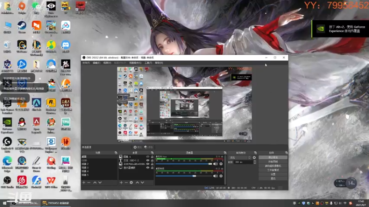369x207 pixels.
Task: Click 停止推流 button in 控件 panel
Action: pos(273,157)
